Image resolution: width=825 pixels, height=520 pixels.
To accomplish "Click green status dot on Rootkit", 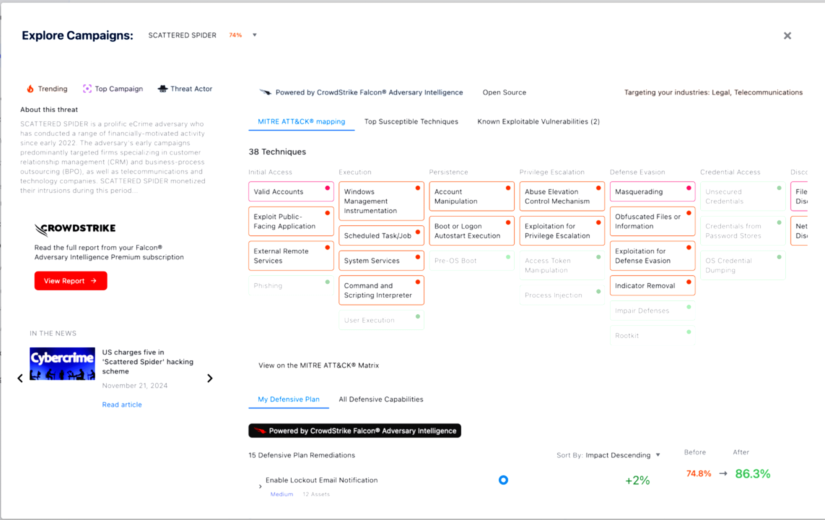I will pos(689,332).
